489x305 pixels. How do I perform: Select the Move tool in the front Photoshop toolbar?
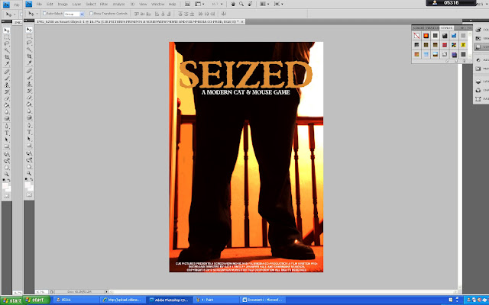(x=29, y=30)
